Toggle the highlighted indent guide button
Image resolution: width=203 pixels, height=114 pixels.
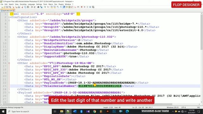[64, 7]
